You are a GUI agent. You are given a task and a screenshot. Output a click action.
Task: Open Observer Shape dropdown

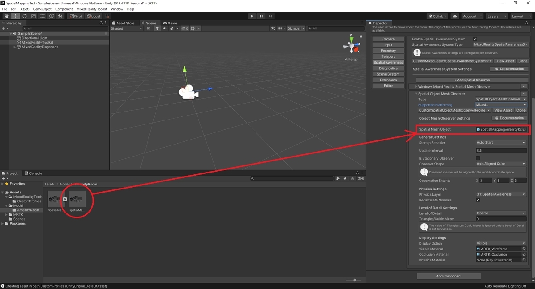[501, 164]
